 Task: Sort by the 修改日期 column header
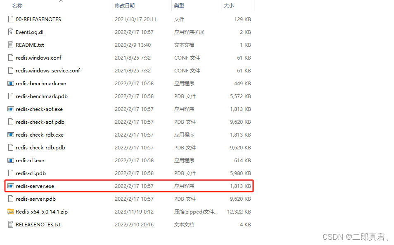[x=125, y=5]
